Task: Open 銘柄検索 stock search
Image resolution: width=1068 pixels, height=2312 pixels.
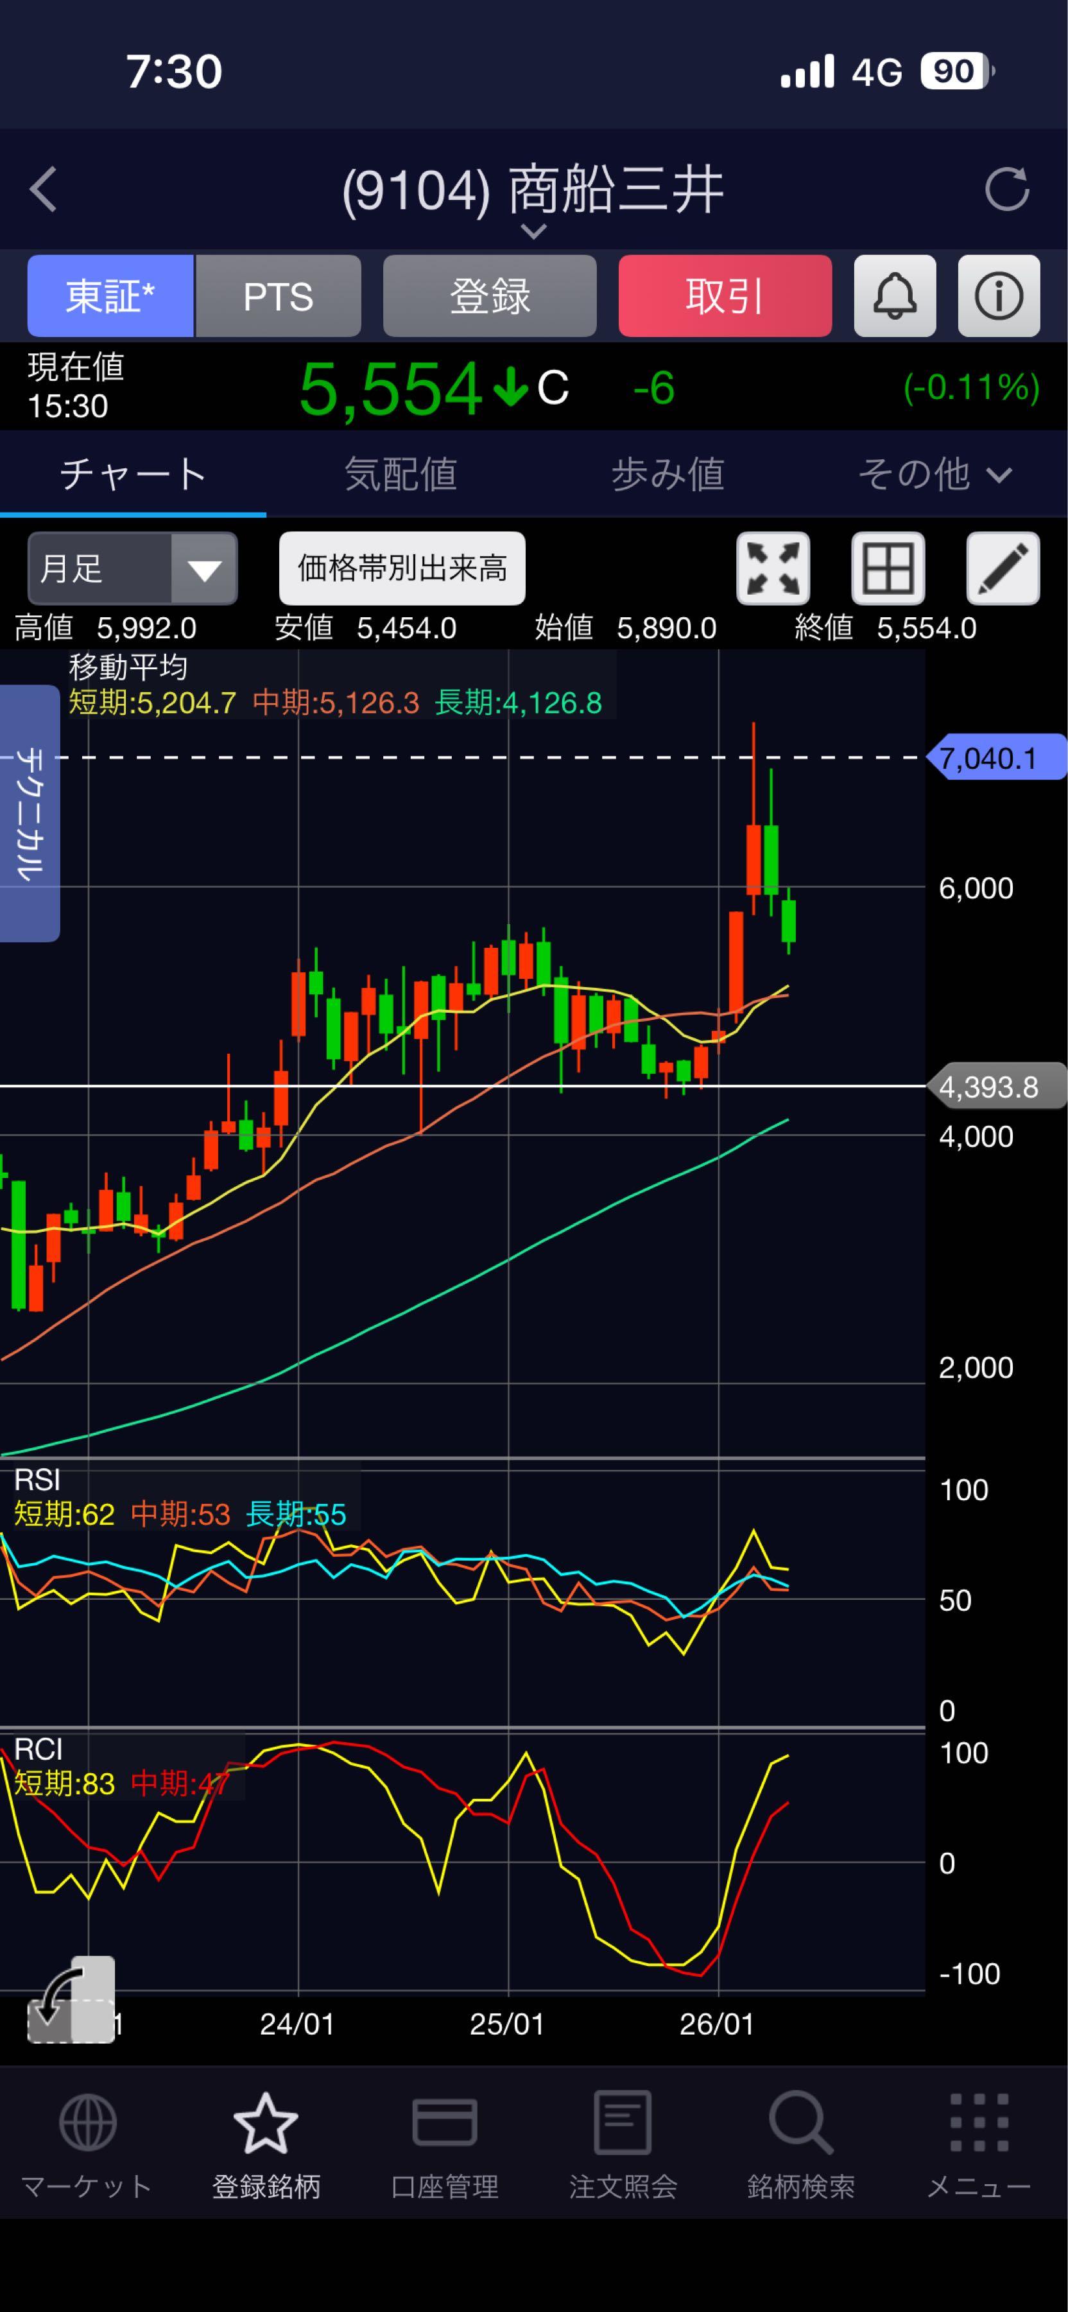Action: pos(801,2145)
